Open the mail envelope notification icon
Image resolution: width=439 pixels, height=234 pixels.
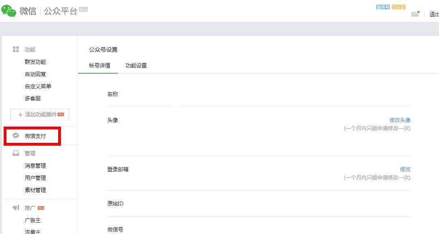tap(415, 14)
